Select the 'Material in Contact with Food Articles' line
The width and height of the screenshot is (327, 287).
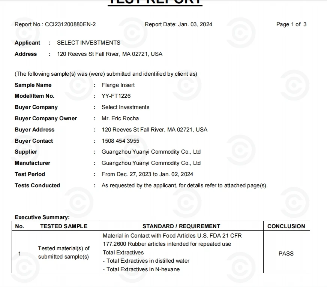pos(172,236)
